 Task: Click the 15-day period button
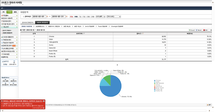pos(84,17)
